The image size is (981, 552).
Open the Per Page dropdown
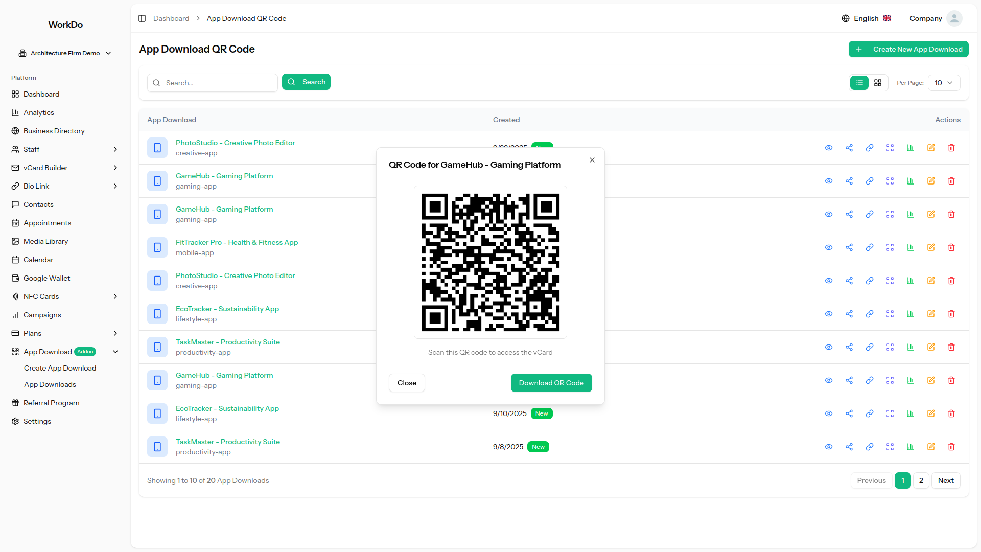point(944,83)
